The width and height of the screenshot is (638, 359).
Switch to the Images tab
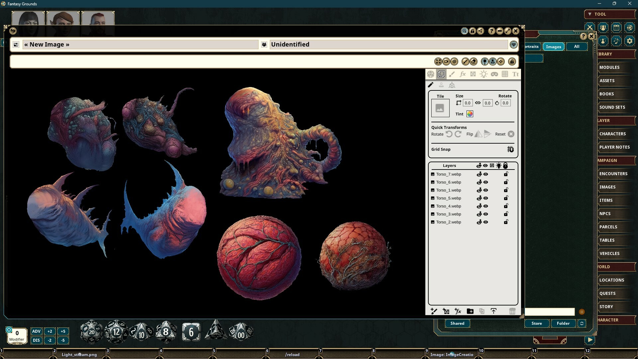click(553, 47)
